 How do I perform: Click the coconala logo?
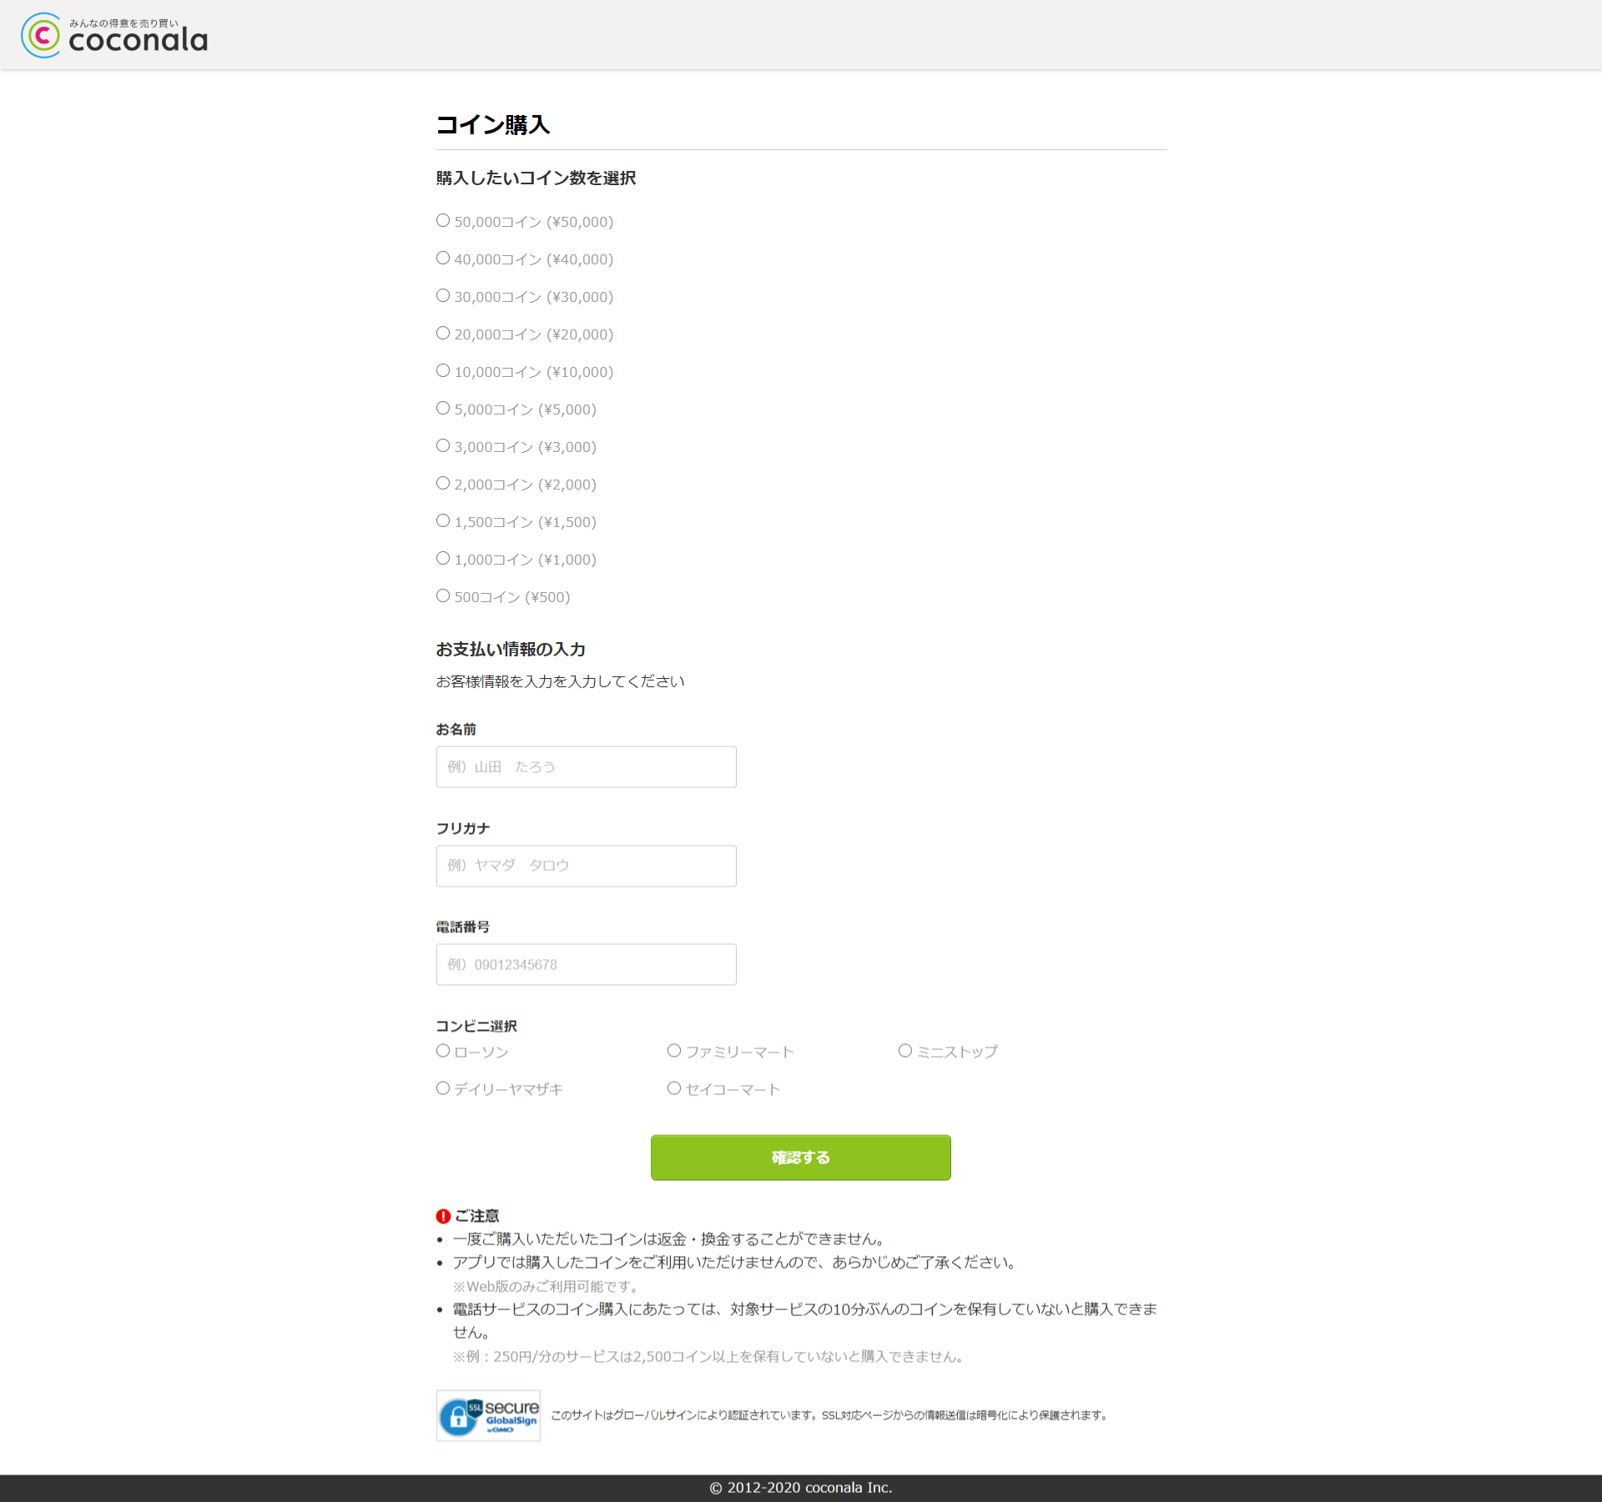pos(114,35)
